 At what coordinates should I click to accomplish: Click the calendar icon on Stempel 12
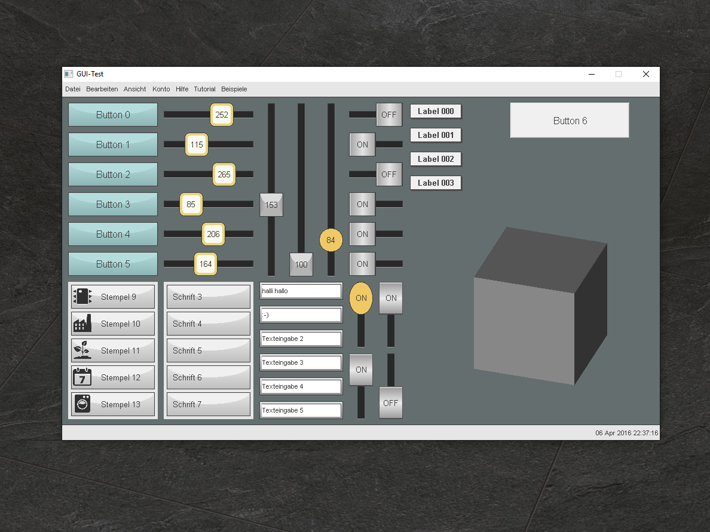pyautogui.click(x=82, y=377)
